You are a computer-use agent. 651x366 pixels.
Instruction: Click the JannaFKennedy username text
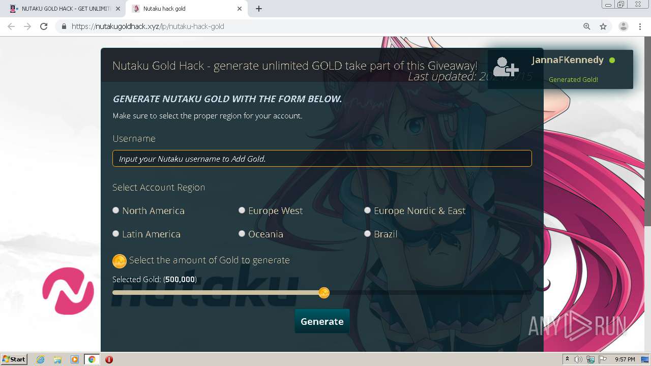[x=568, y=60]
